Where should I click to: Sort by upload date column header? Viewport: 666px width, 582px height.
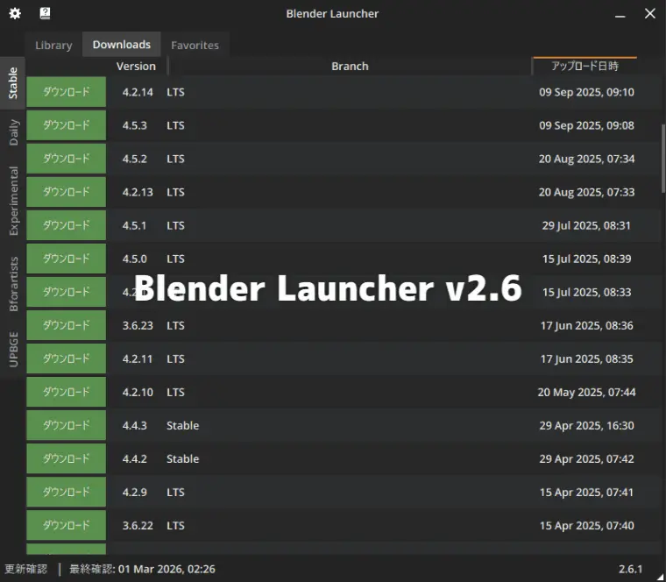coord(585,66)
